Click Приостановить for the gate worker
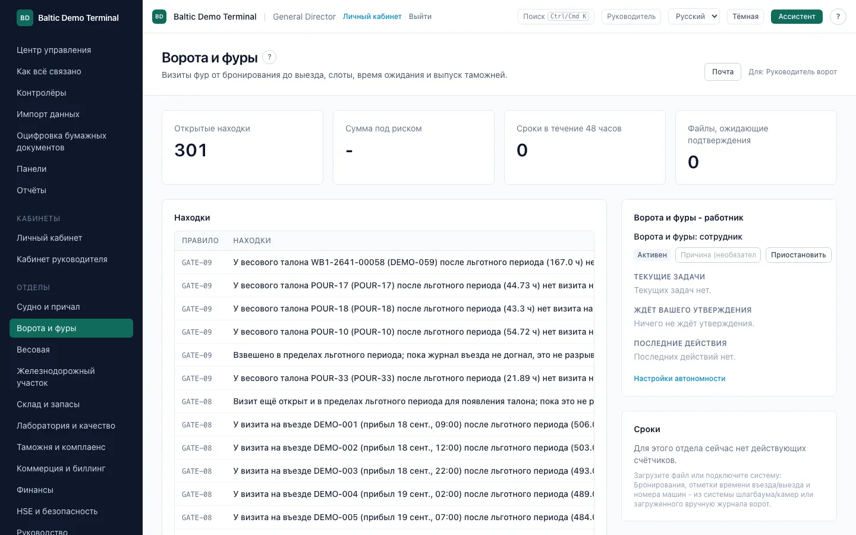This screenshot has width=856, height=535. (798, 255)
